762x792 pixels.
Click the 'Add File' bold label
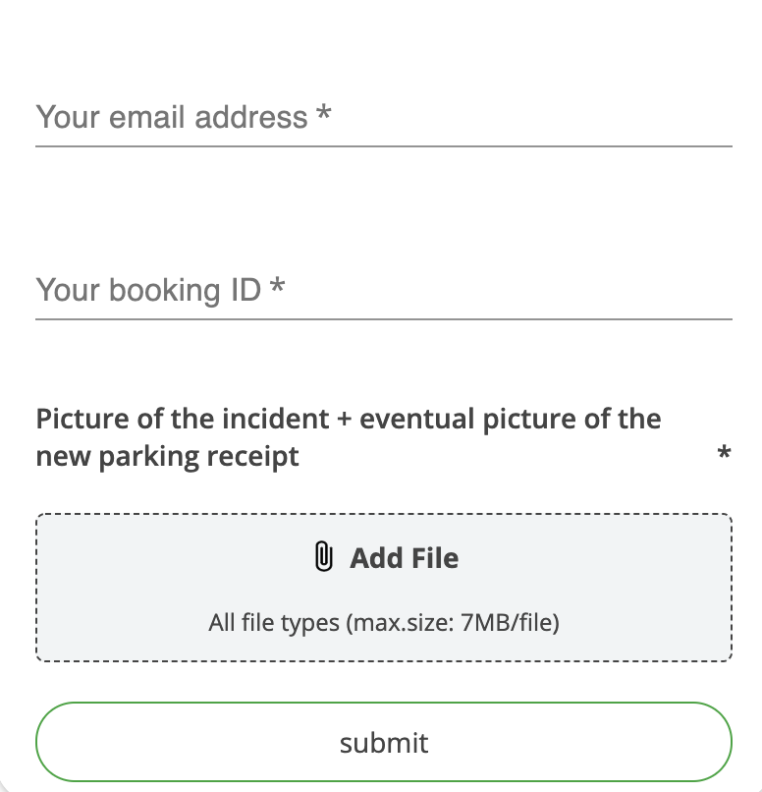point(405,558)
